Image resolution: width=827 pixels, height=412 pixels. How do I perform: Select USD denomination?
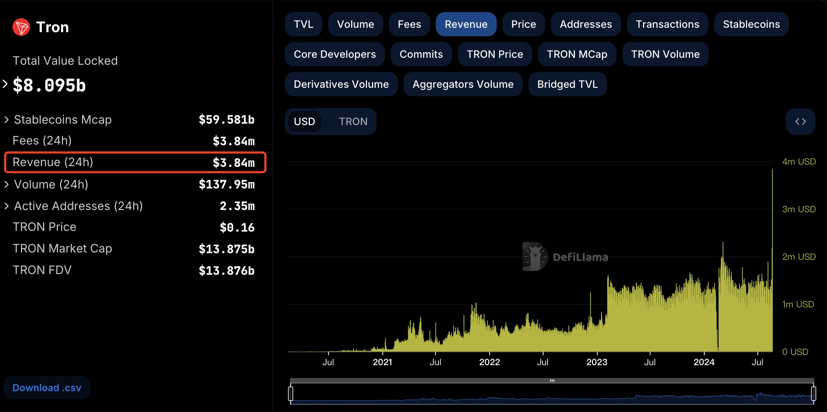(x=304, y=121)
